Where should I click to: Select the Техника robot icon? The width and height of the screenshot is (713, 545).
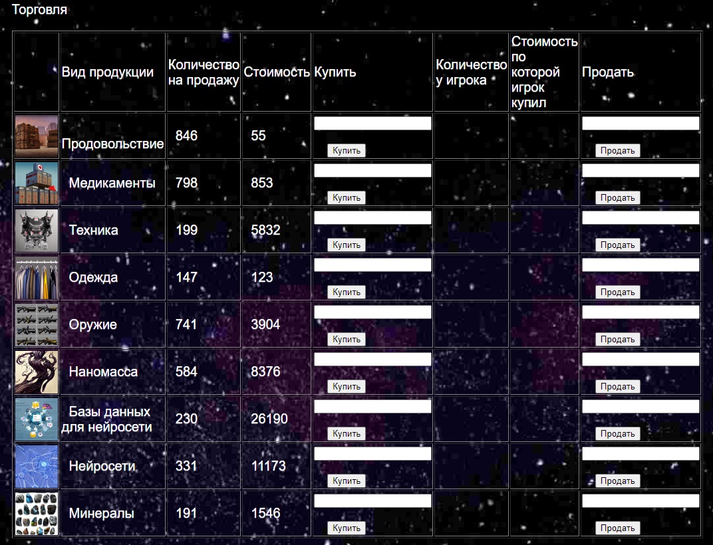37,231
